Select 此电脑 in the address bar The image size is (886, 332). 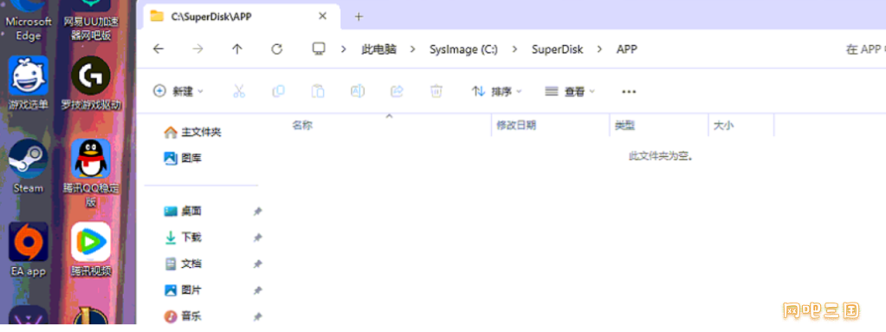[x=379, y=49]
